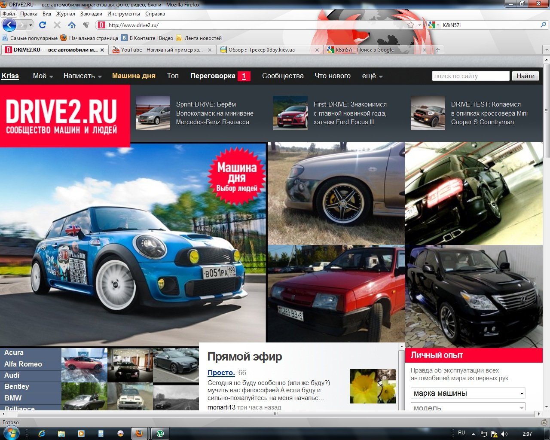Image resolution: width=550 pixels, height=440 pixels.
Task: Open the address bar history dropdown arrow
Action: (420, 25)
